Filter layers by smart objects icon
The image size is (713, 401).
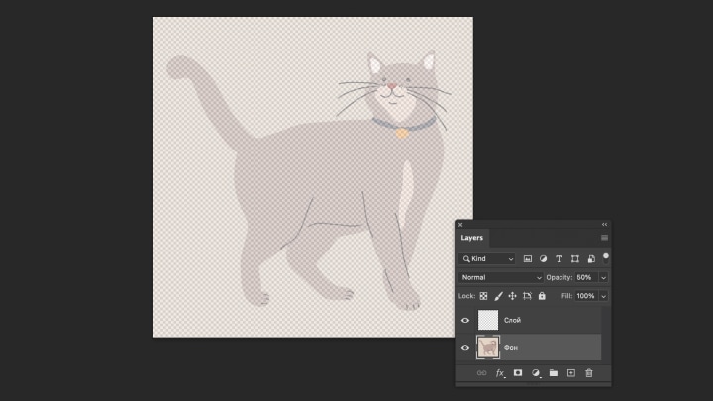pos(591,259)
